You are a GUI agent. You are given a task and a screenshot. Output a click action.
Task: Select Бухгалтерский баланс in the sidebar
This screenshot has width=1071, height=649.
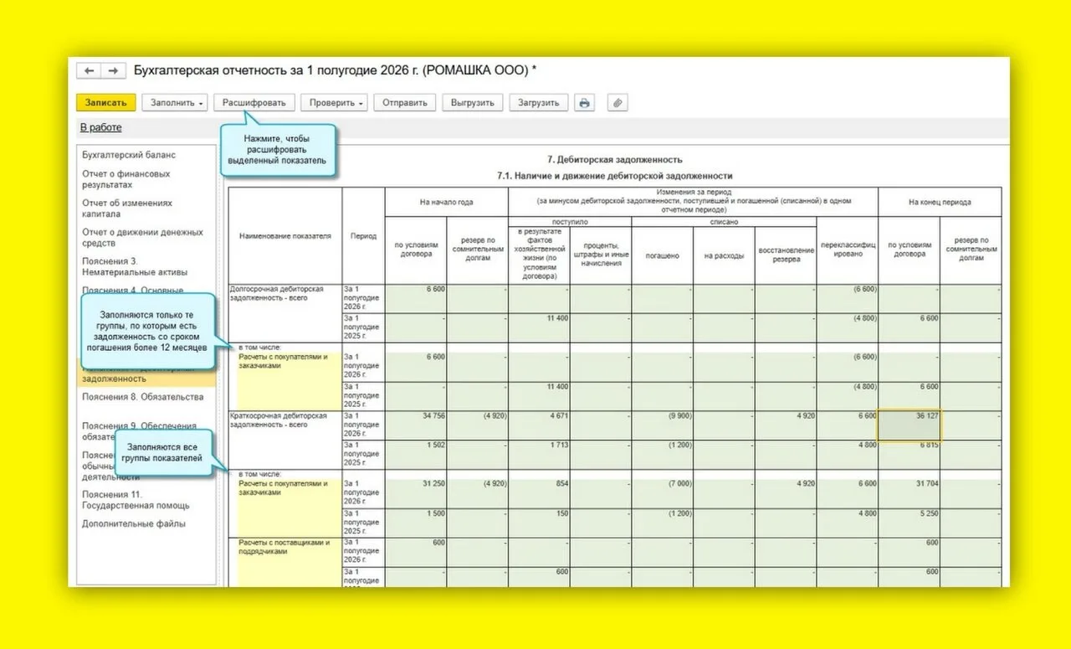[129, 155]
